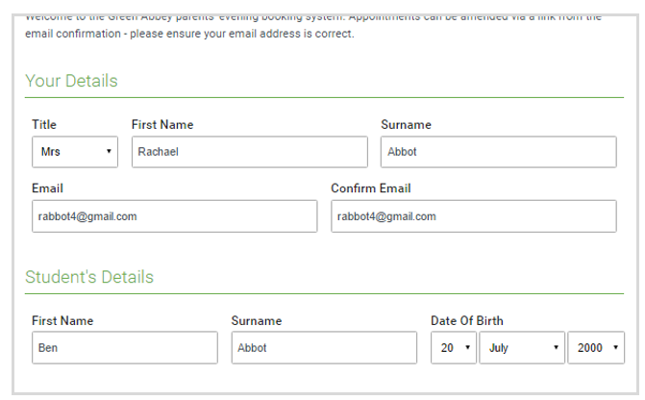Click the arrow on the Title dropdown
This screenshot has width=645, height=400.
click(x=109, y=151)
